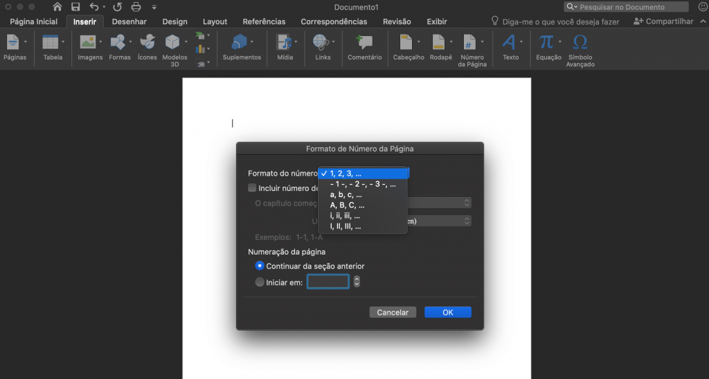Image resolution: width=709 pixels, height=379 pixels.
Task: Open customize quick access toolbar arrow
Action: coord(154,7)
